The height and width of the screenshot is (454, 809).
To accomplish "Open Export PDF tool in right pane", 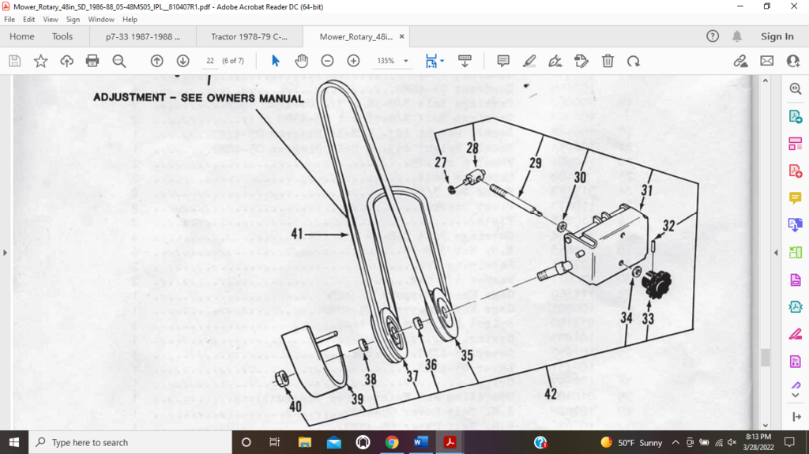I will point(795,116).
